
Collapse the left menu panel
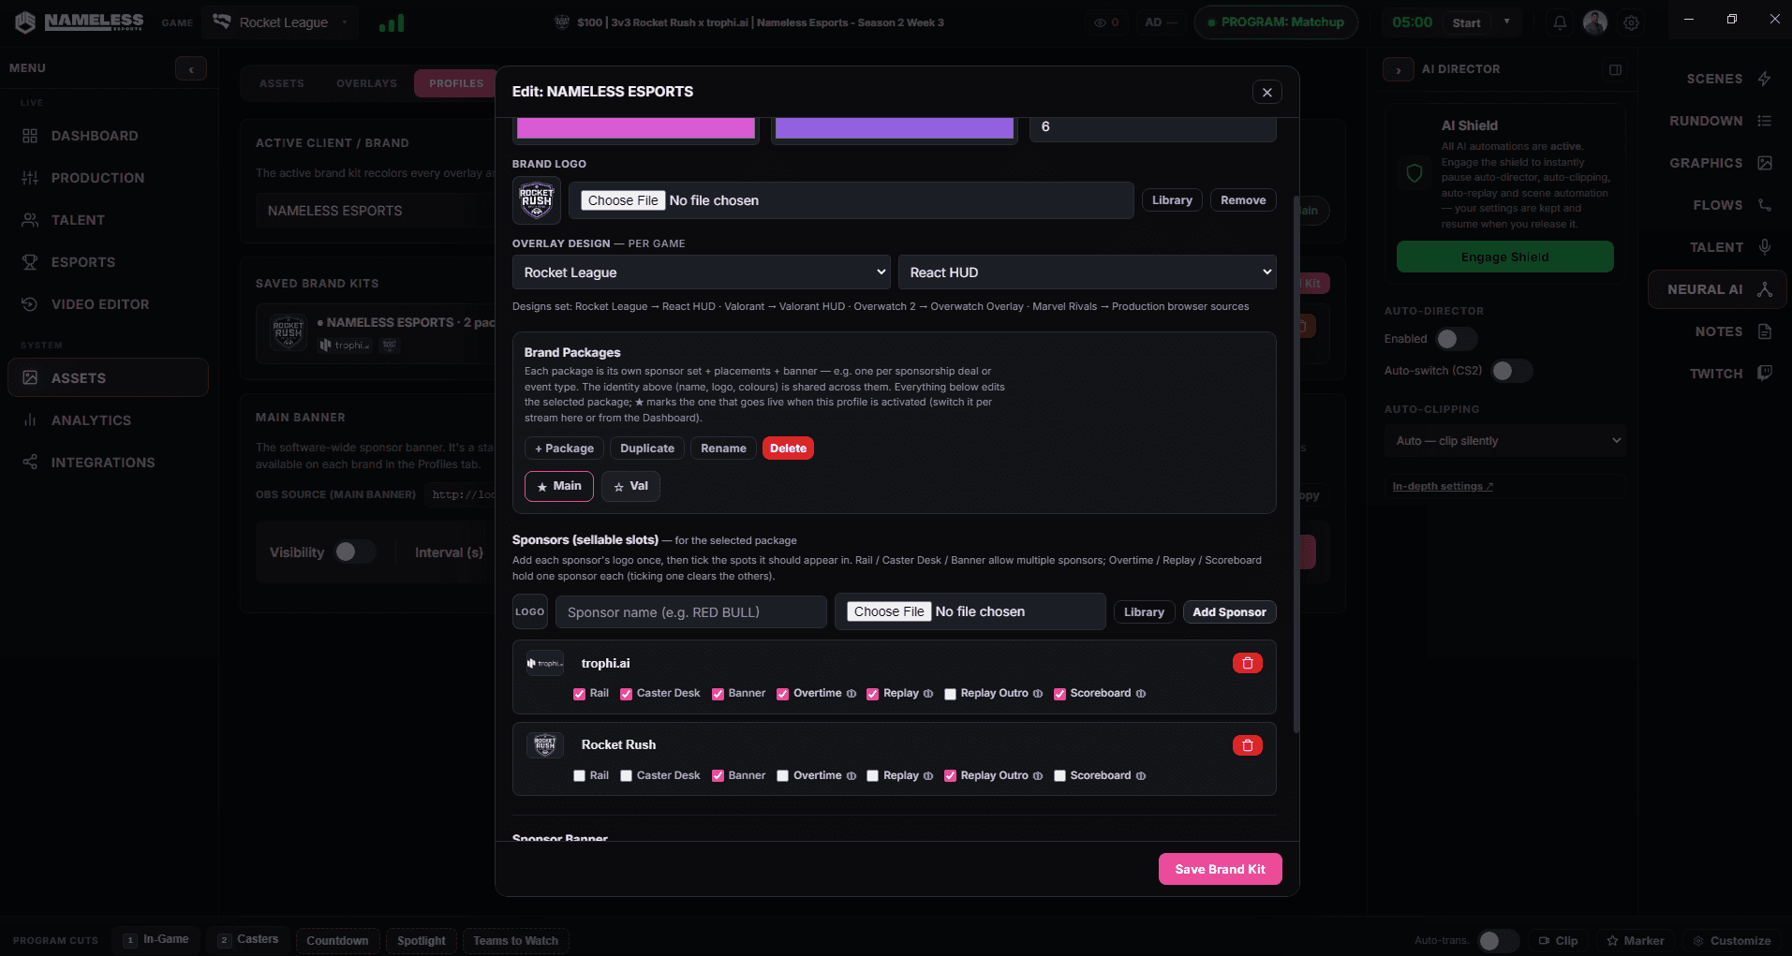(x=191, y=68)
